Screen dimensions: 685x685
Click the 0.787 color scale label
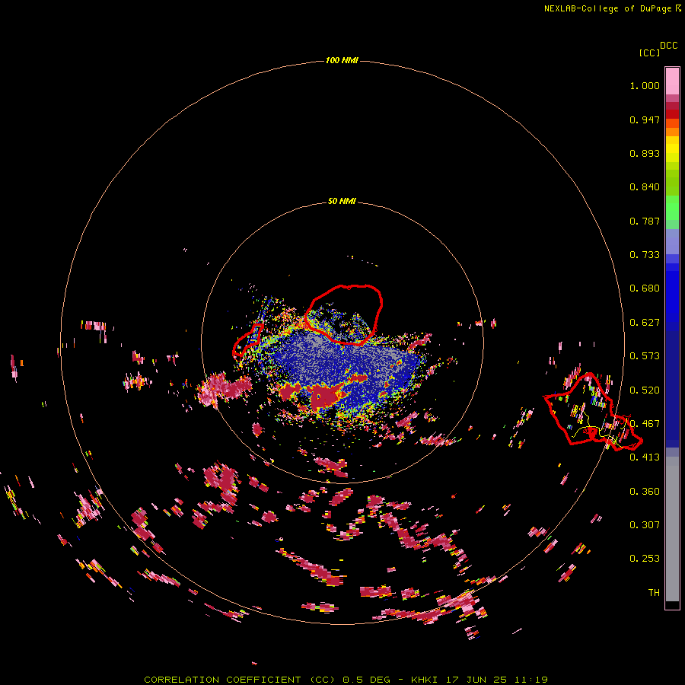click(x=645, y=221)
